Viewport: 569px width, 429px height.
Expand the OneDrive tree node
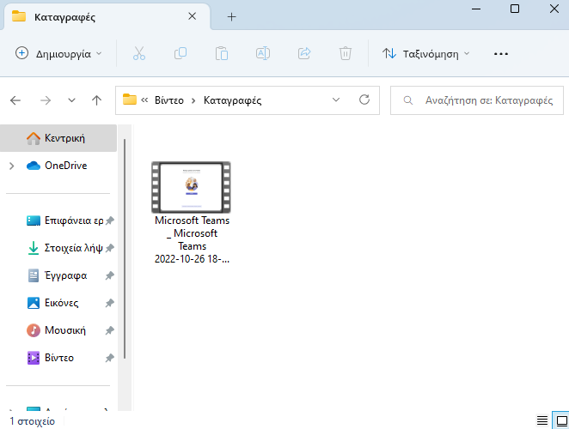click(x=12, y=166)
